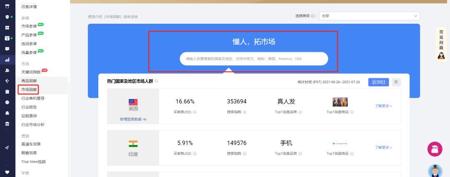Open 商品洞察 in the sidebar
Image resolution: width=450 pixels, height=177 pixels.
pos(29,81)
